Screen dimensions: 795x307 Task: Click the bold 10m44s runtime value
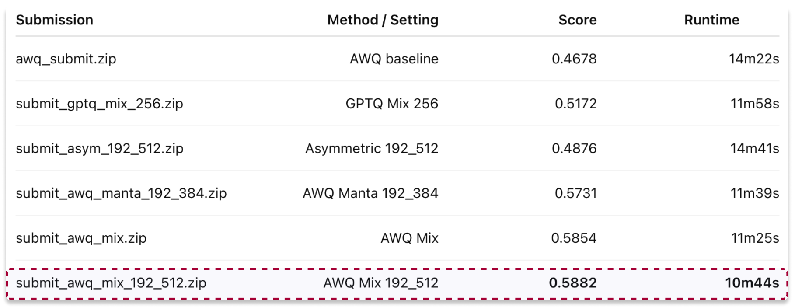752,283
